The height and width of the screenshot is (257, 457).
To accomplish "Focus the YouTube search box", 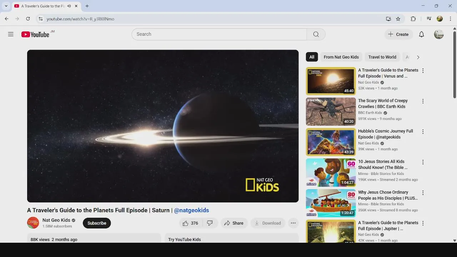I will 219,34.
